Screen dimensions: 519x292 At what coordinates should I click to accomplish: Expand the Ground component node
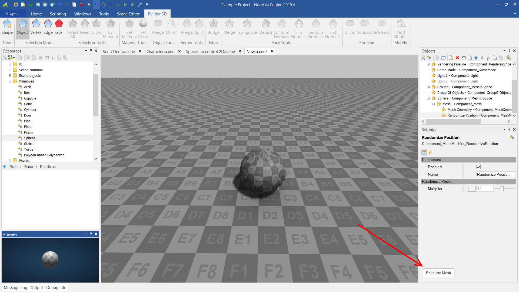click(428, 87)
